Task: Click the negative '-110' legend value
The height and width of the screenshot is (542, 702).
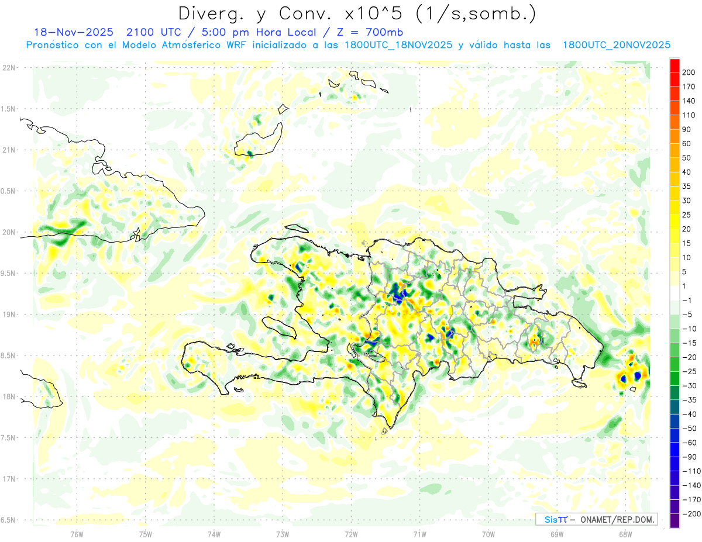Action: [690, 471]
